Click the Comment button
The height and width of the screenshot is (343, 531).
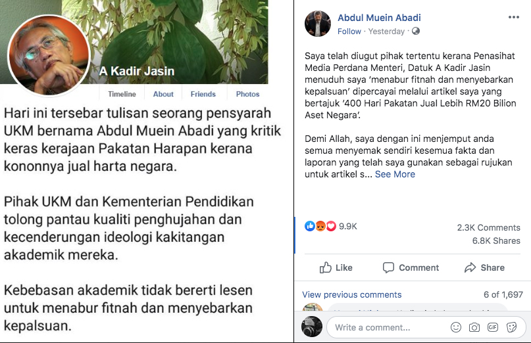(x=411, y=267)
